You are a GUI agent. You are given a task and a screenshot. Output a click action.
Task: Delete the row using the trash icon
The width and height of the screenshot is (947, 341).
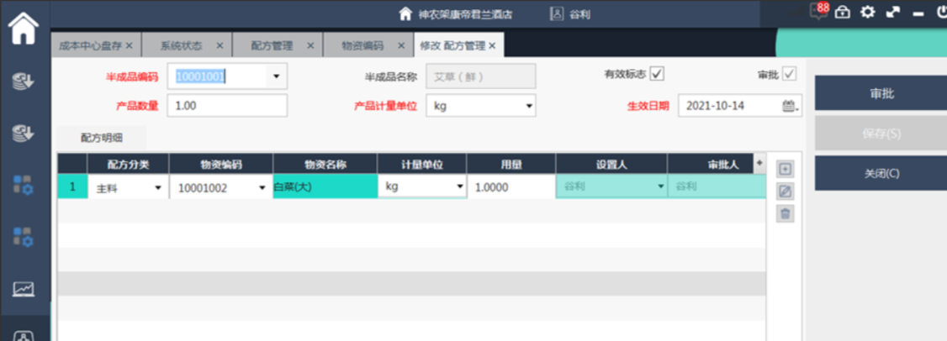pos(786,214)
